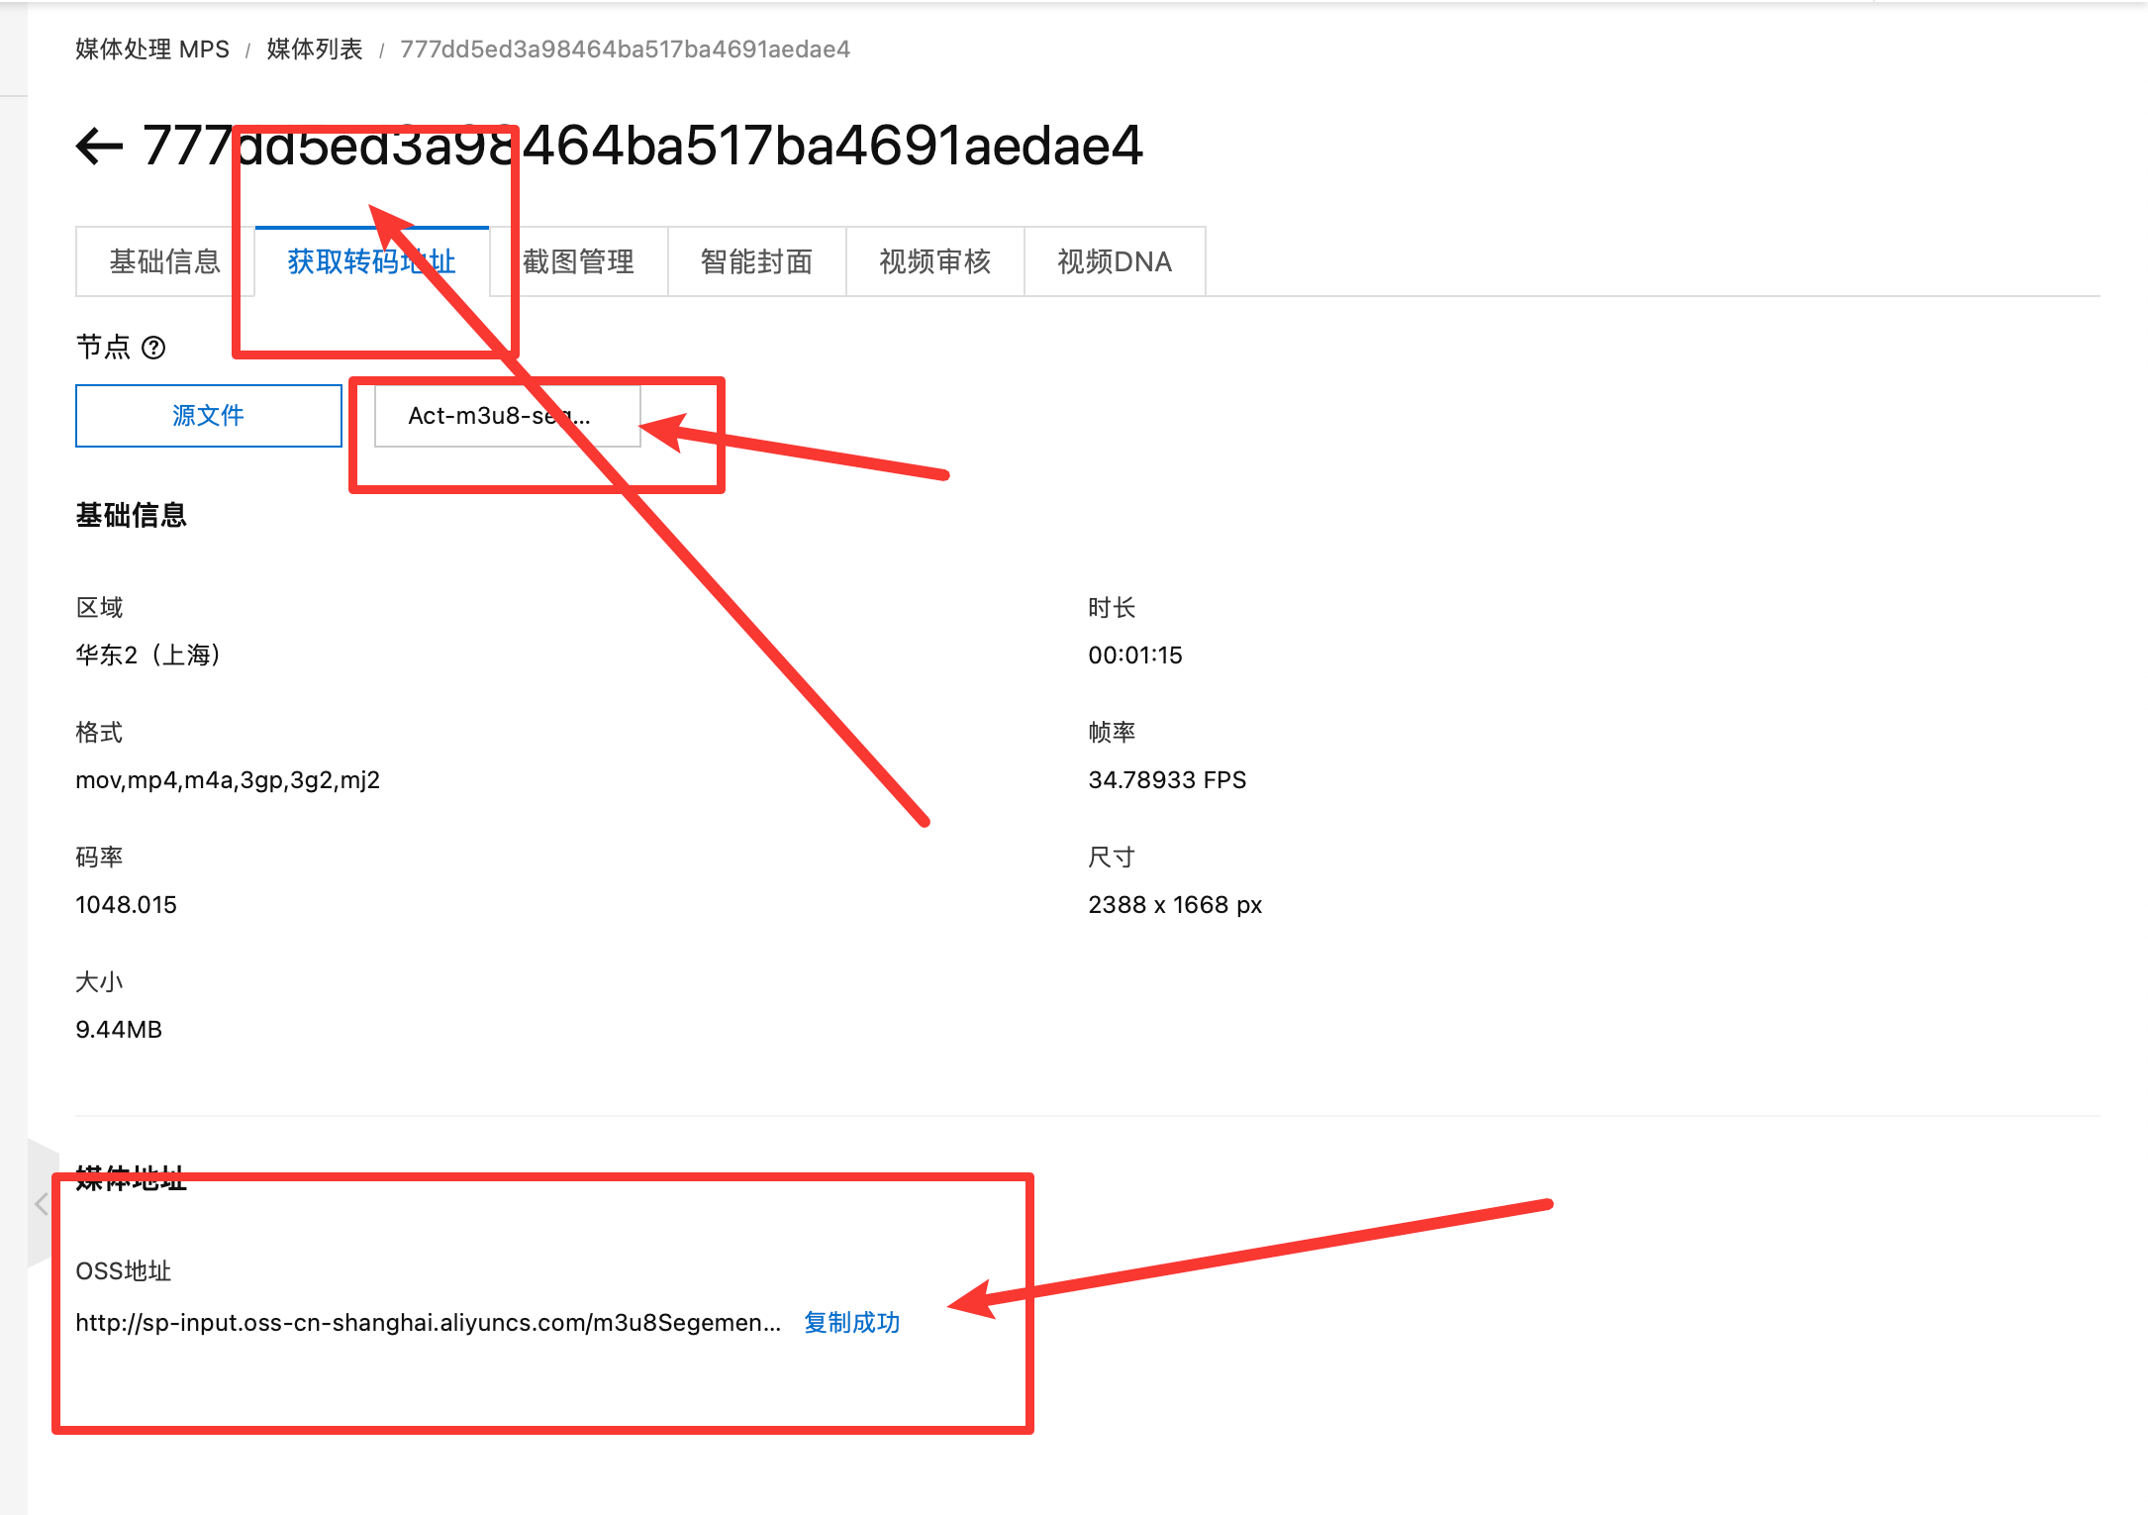Open 媒体处理 MPS breadcrumb link
The image size is (2148, 1515).
pos(152,50)
